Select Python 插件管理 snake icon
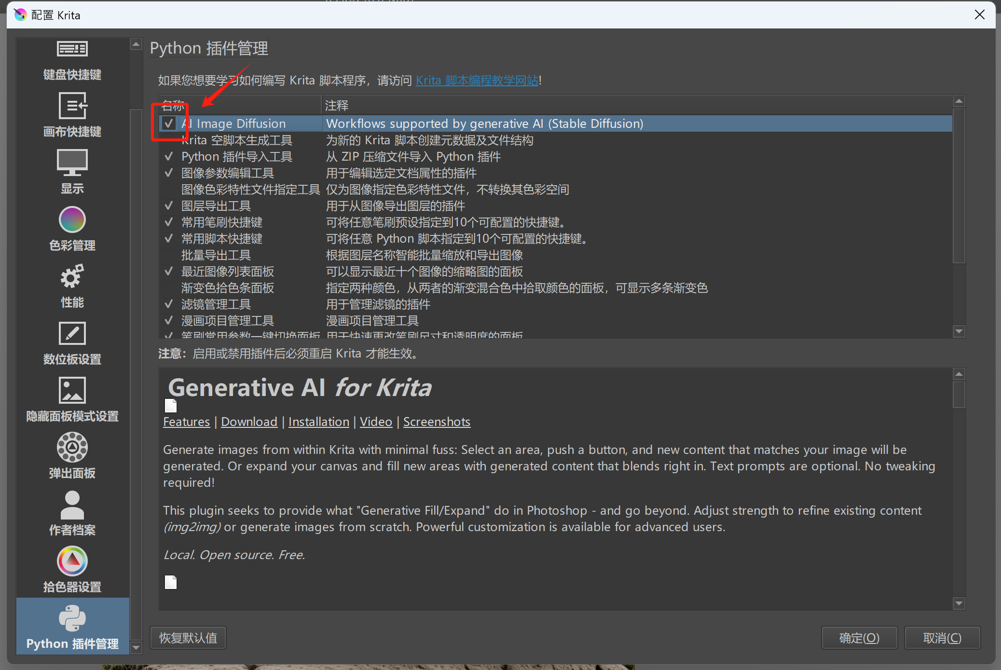The image size is (1001, 670). point(72,618)
